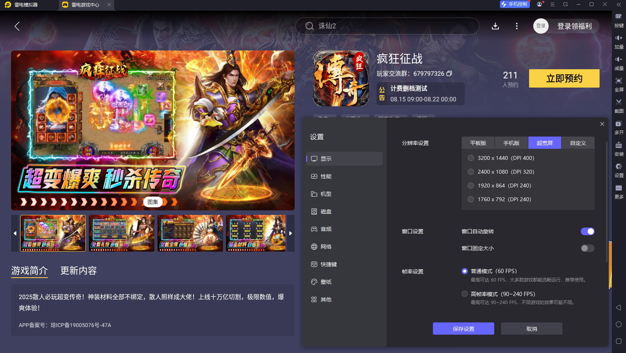Click 立即预约 reserve button
The image size is (626, 353).
(564, 78)
